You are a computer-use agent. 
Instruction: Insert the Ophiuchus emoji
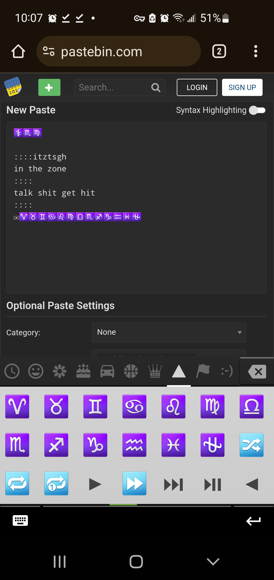pyautogui.click(x=213, y=445)
